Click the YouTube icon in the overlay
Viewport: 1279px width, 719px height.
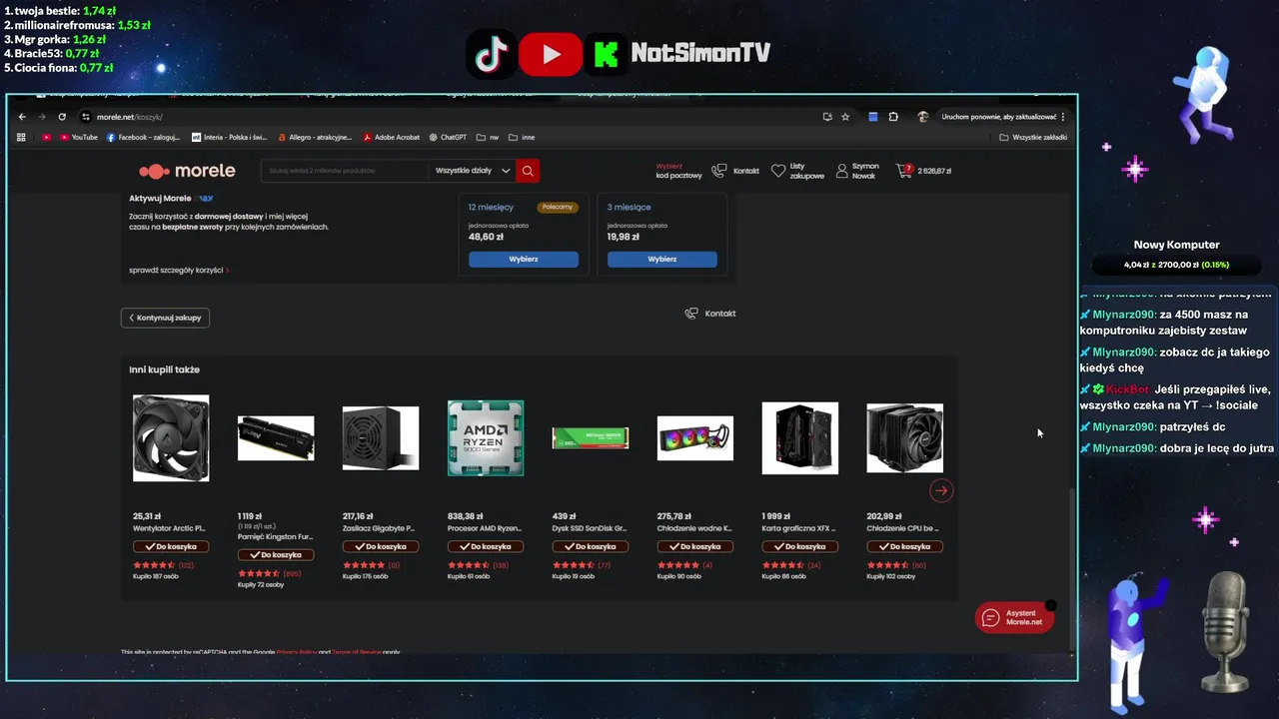551,54
